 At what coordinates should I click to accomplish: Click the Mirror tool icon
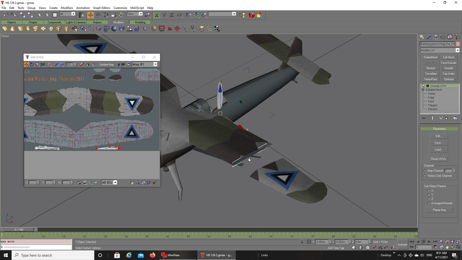pyautogui.click(x=188, y=15)
